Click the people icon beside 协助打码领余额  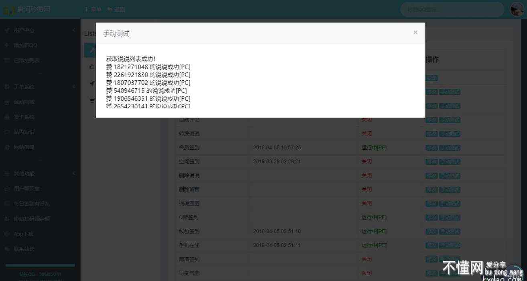coord(7,219)
